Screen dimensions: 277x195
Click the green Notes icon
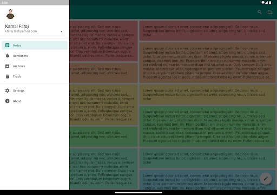7,45
